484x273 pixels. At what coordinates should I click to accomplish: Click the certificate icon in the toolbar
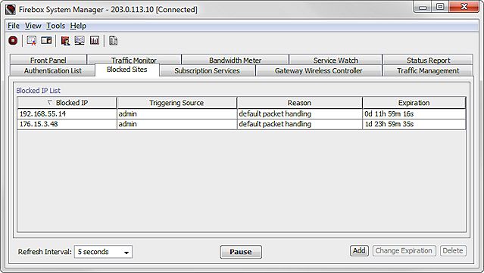point(32,40)
